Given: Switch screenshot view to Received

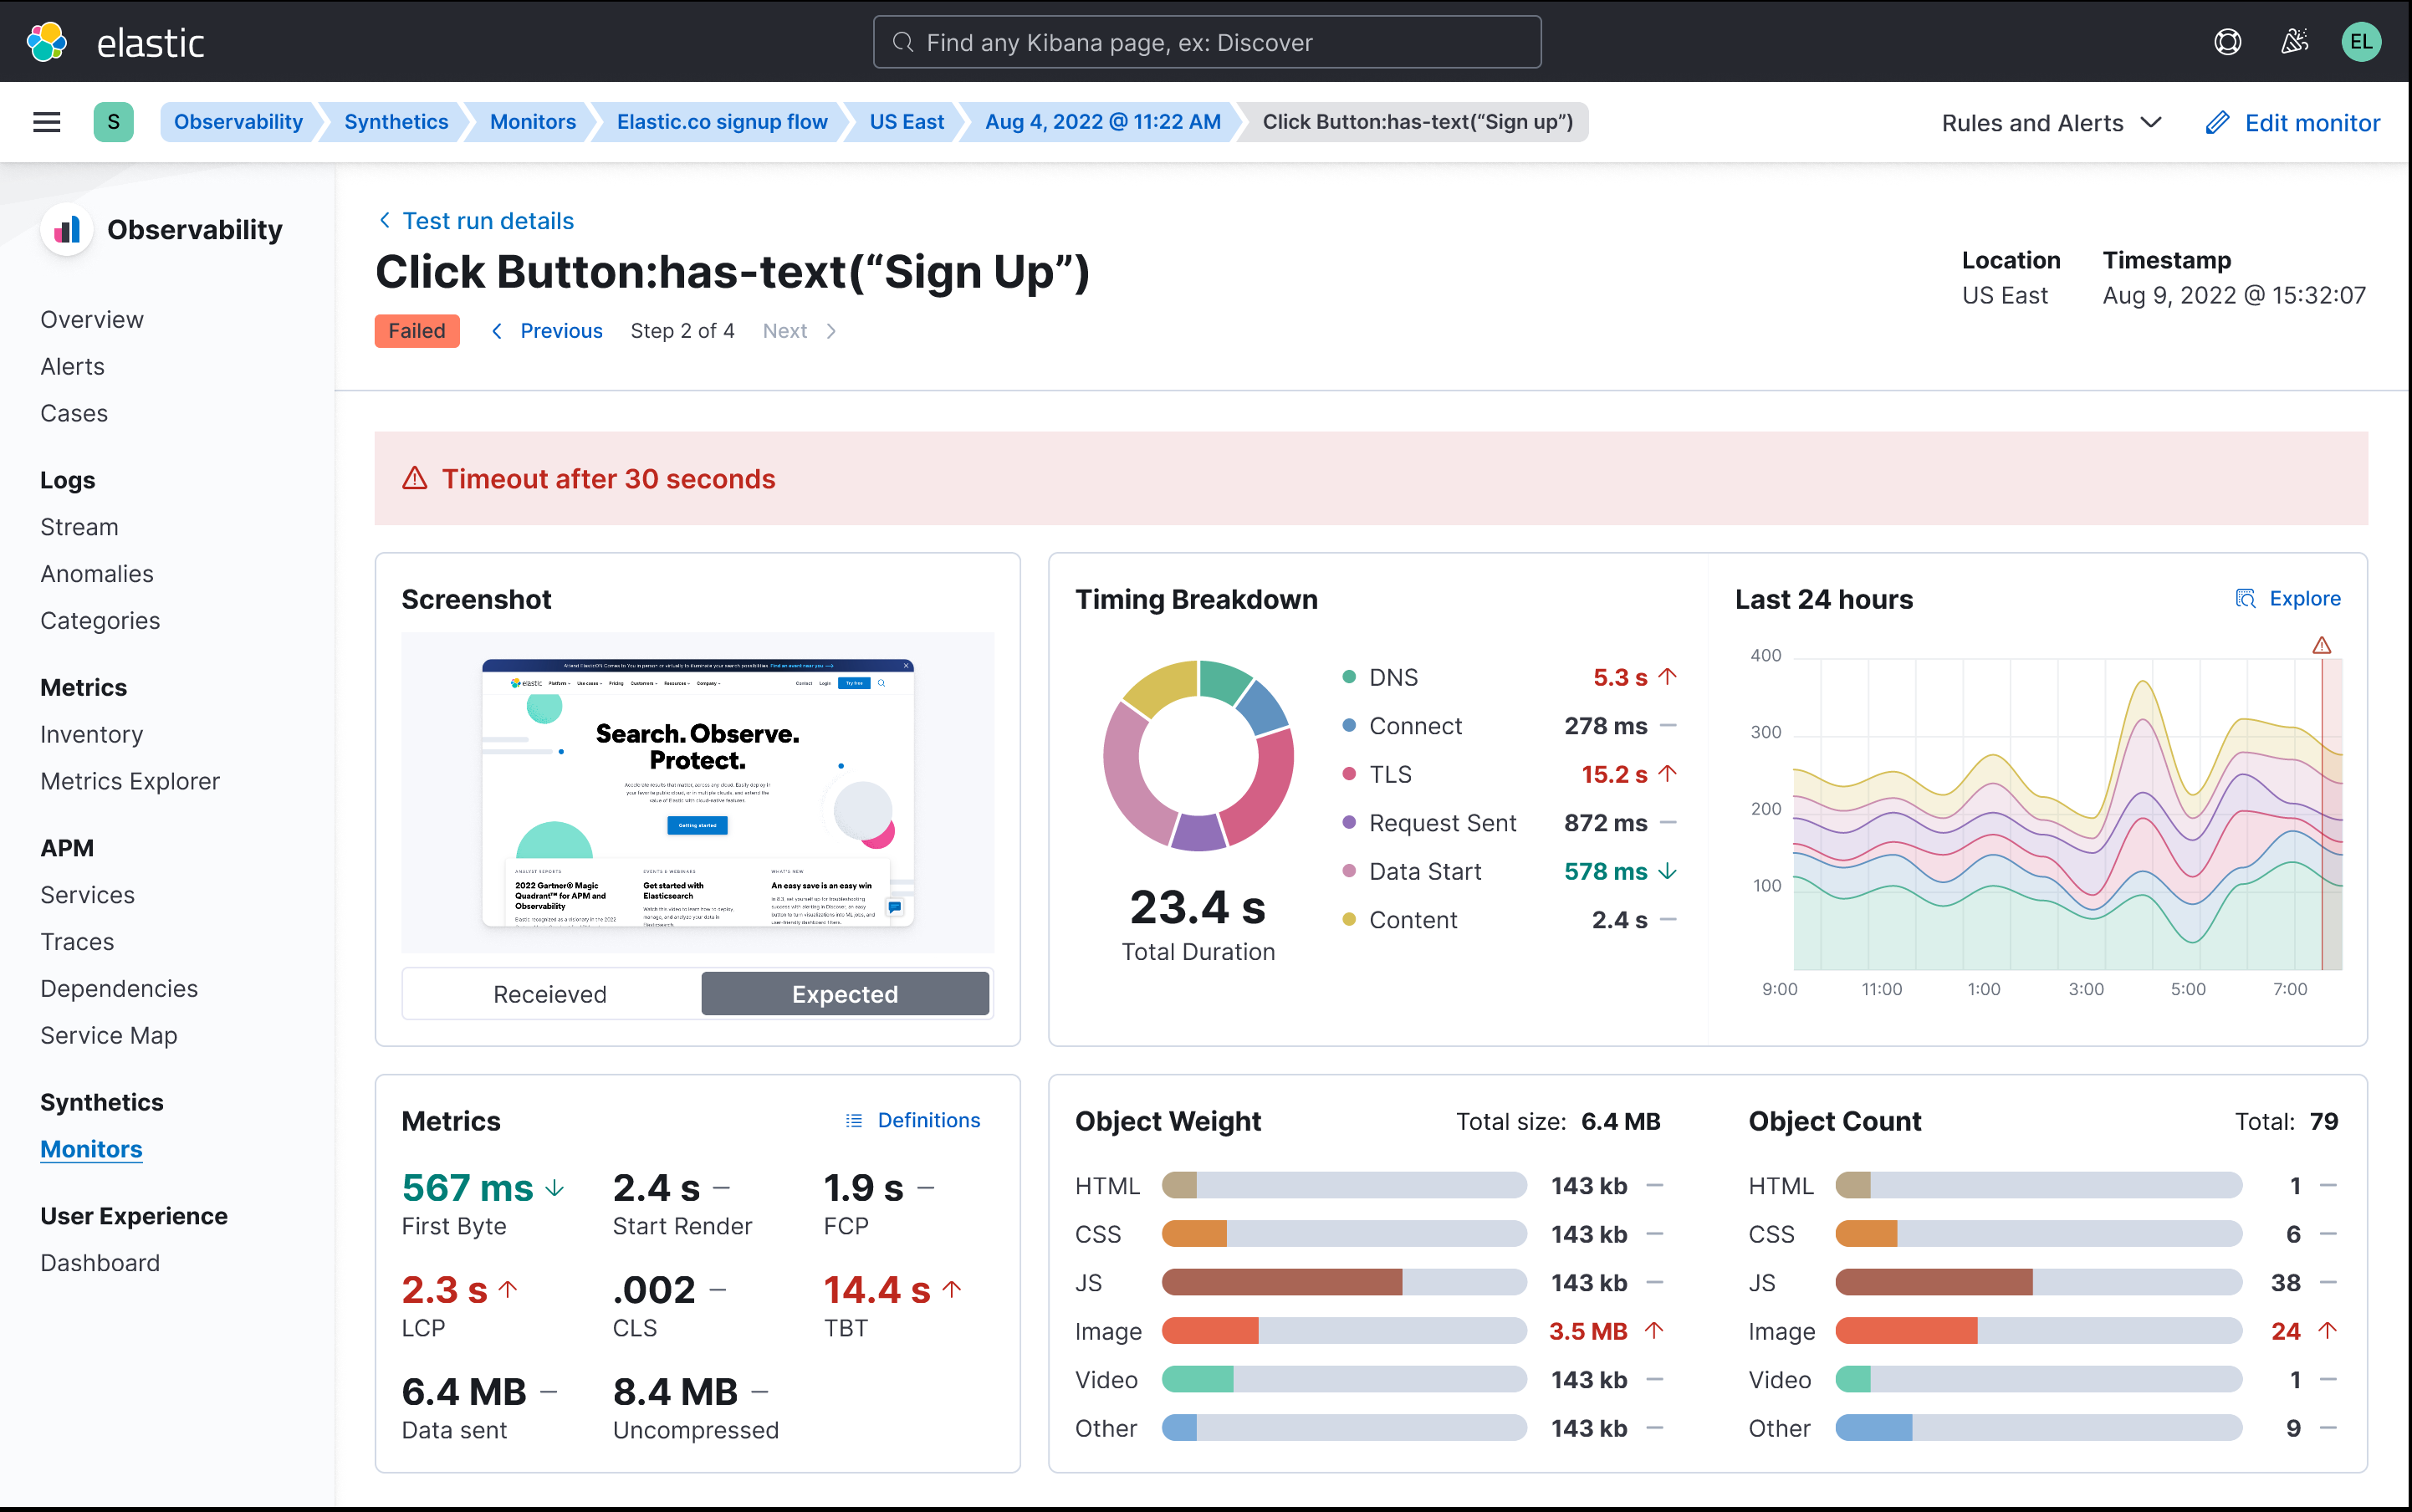Looking at the screenshot, I should pyautogui.click(x=550, y=994).
